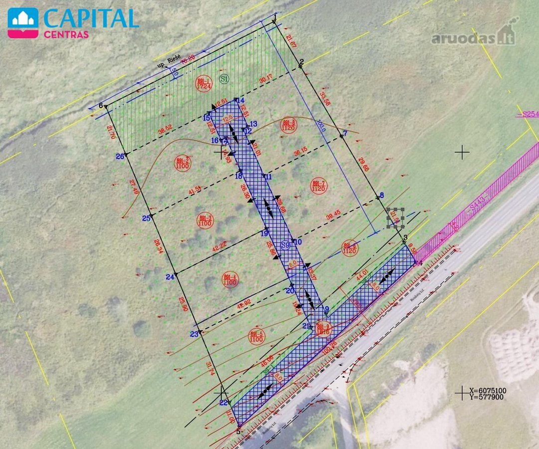Select the 891-2 plot marker
Image resolution: width=539 pixels, height=449 pixels.
pyautogui.click(x=182, y=163)
